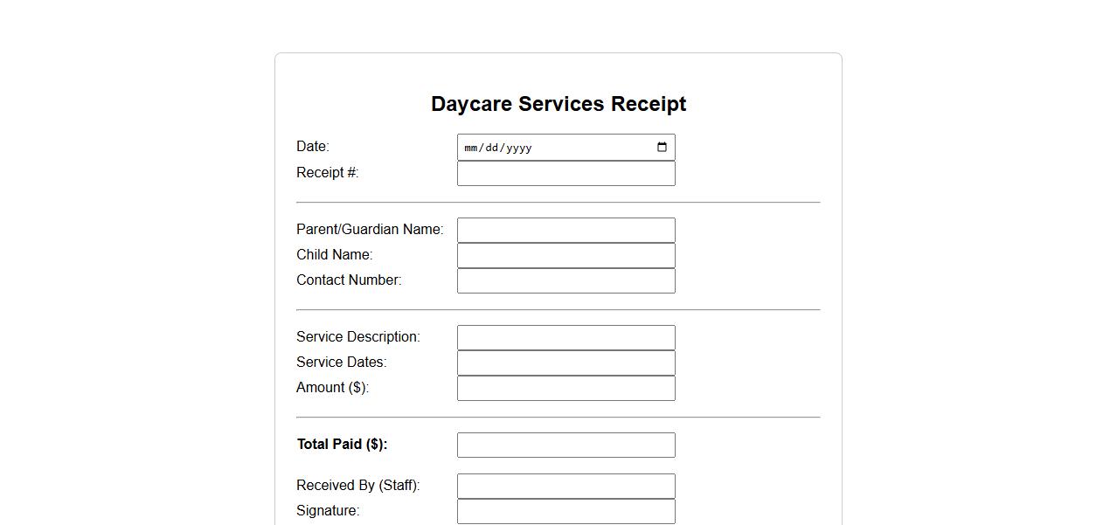This screenshot has height=525, width=1117.
Task: Click the "Contact Number:" label text
Action: point(349,280)
